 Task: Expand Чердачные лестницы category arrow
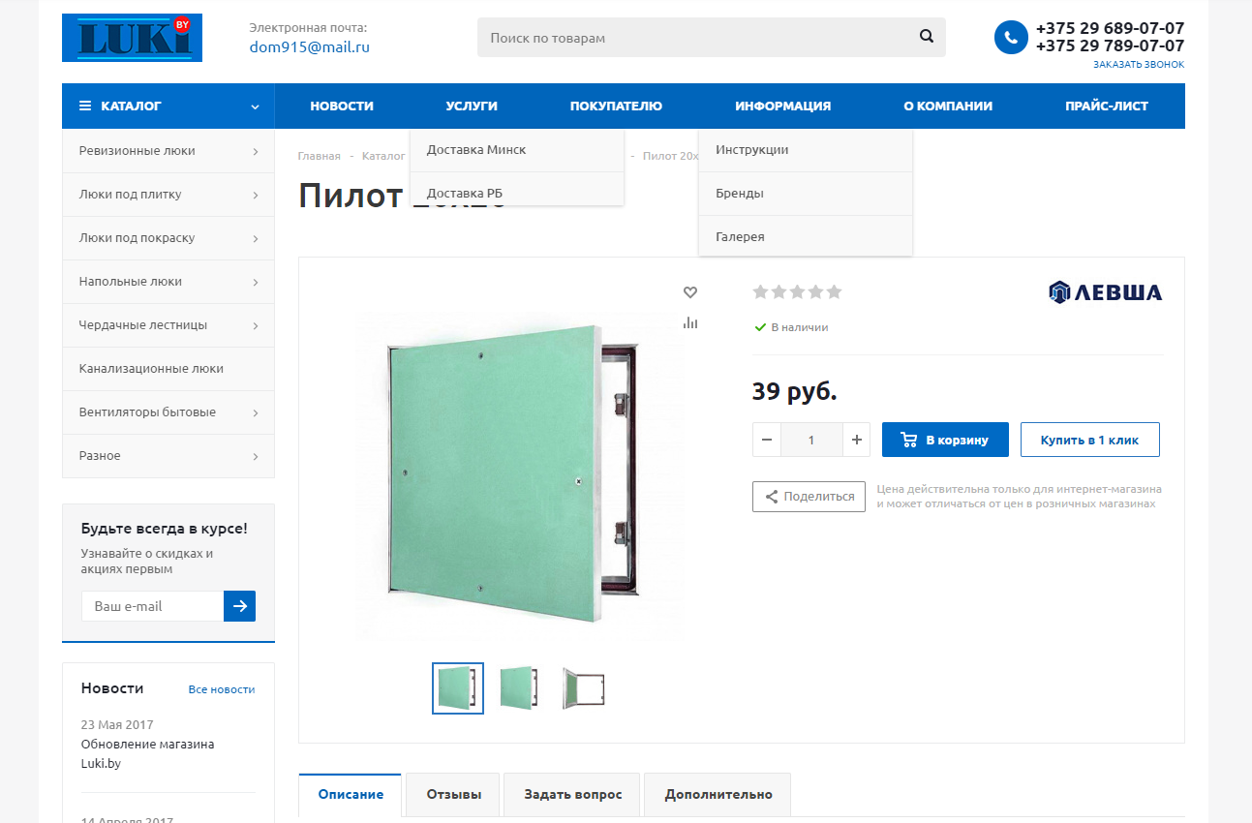click(256, 325)
